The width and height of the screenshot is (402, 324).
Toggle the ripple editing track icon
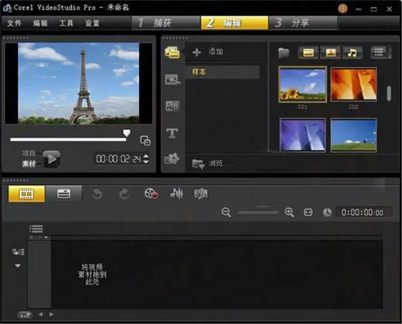19,252
